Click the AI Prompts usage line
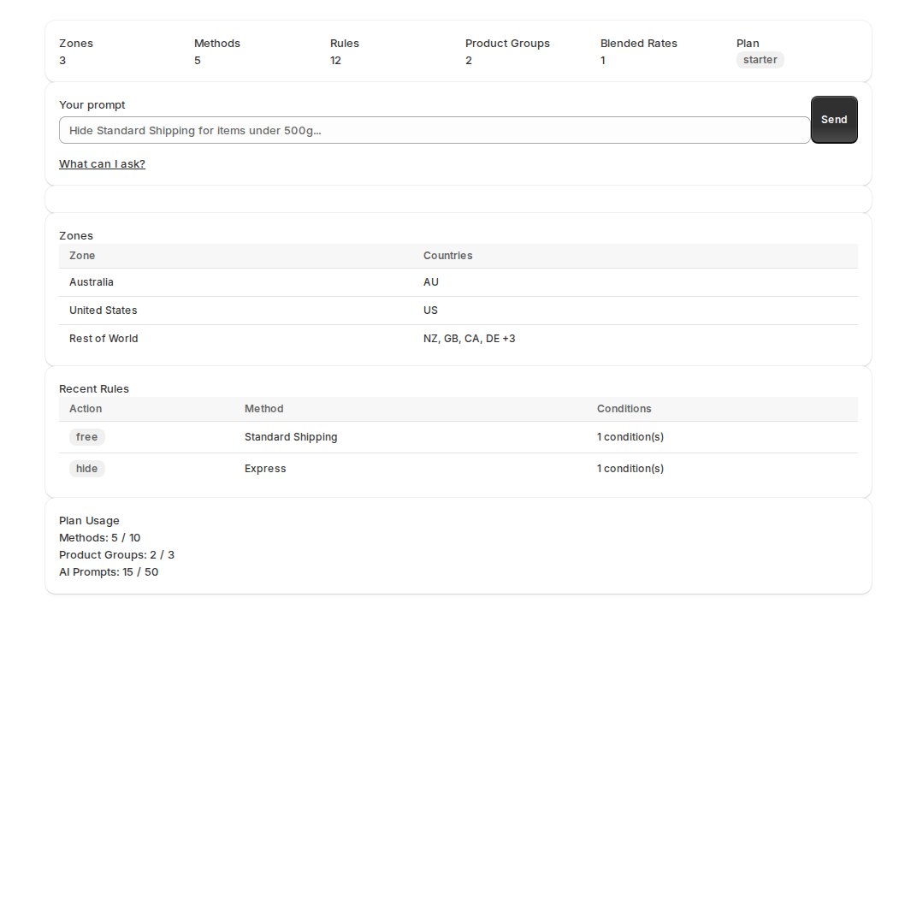The width and height of the screenshot is (917, 917). [109, 571]
